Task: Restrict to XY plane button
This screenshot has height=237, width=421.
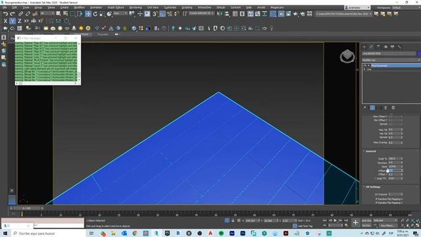Action: click(26, 21)
